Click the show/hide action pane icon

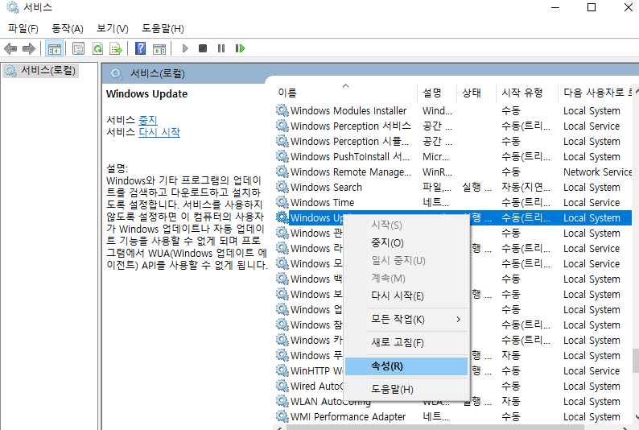coord(159,48)
